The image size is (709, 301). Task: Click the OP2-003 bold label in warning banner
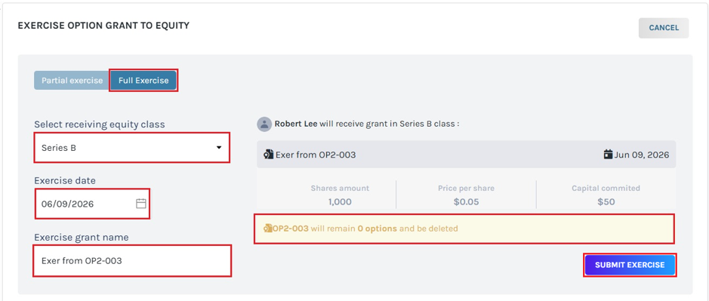coord(290,229)
